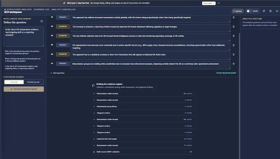Toggle the H4 COUNTER type badge

point(63,36)
